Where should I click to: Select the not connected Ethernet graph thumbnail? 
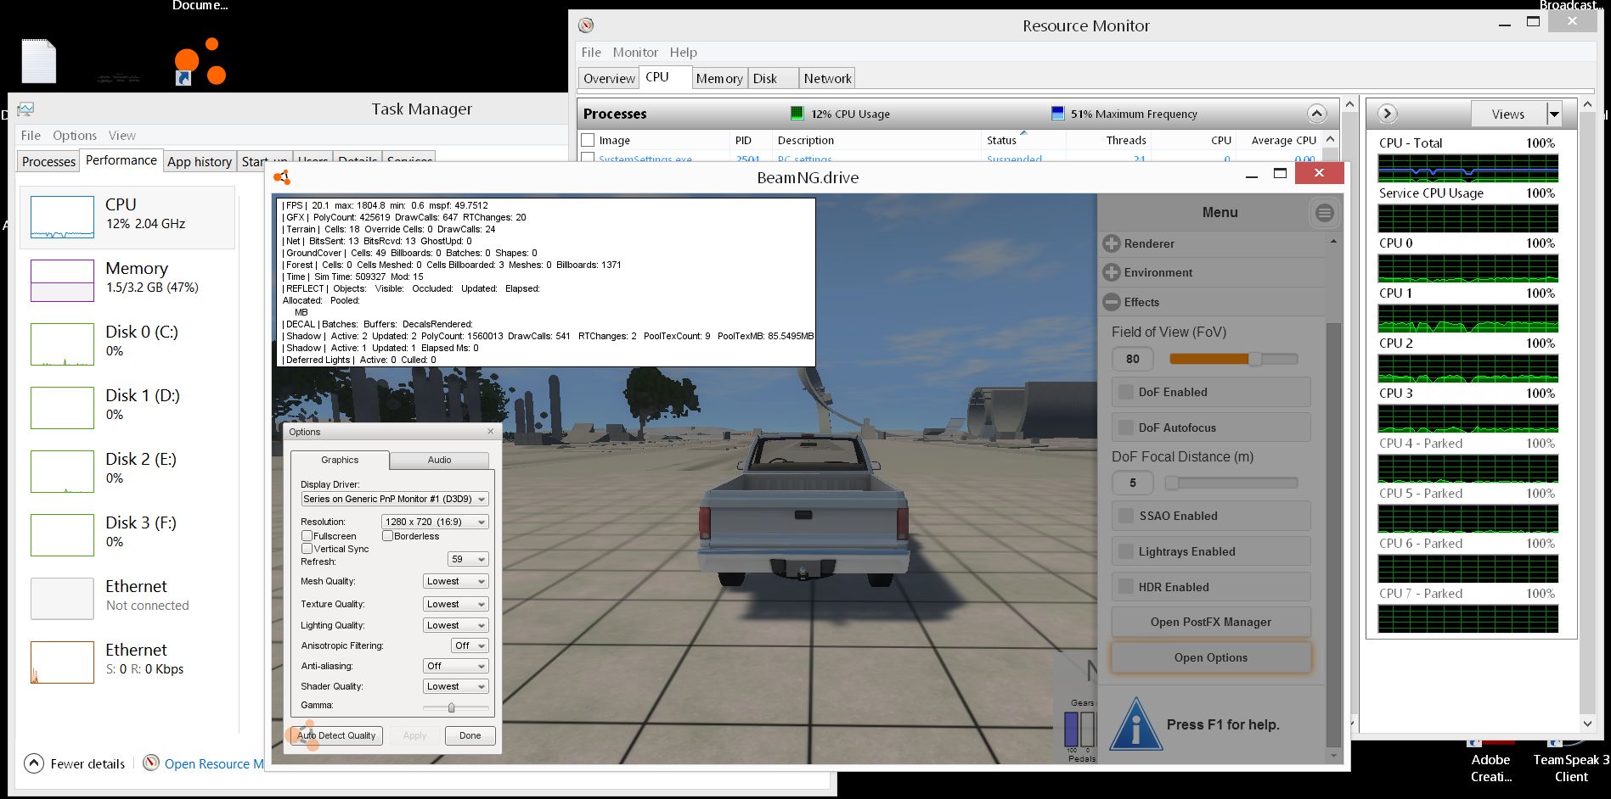63,599
